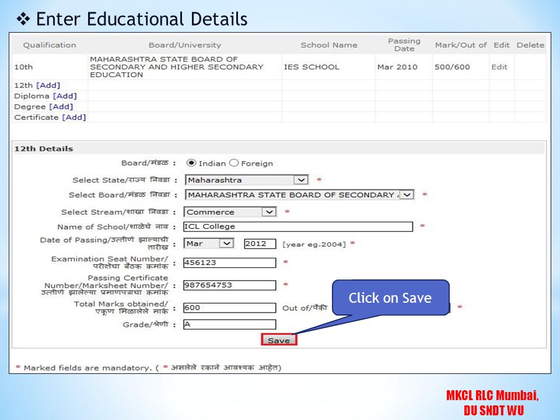The width and height of the screenshot is (560, 420).
Task: Click Add link for 12th qualification
Action: pos(48,85)
